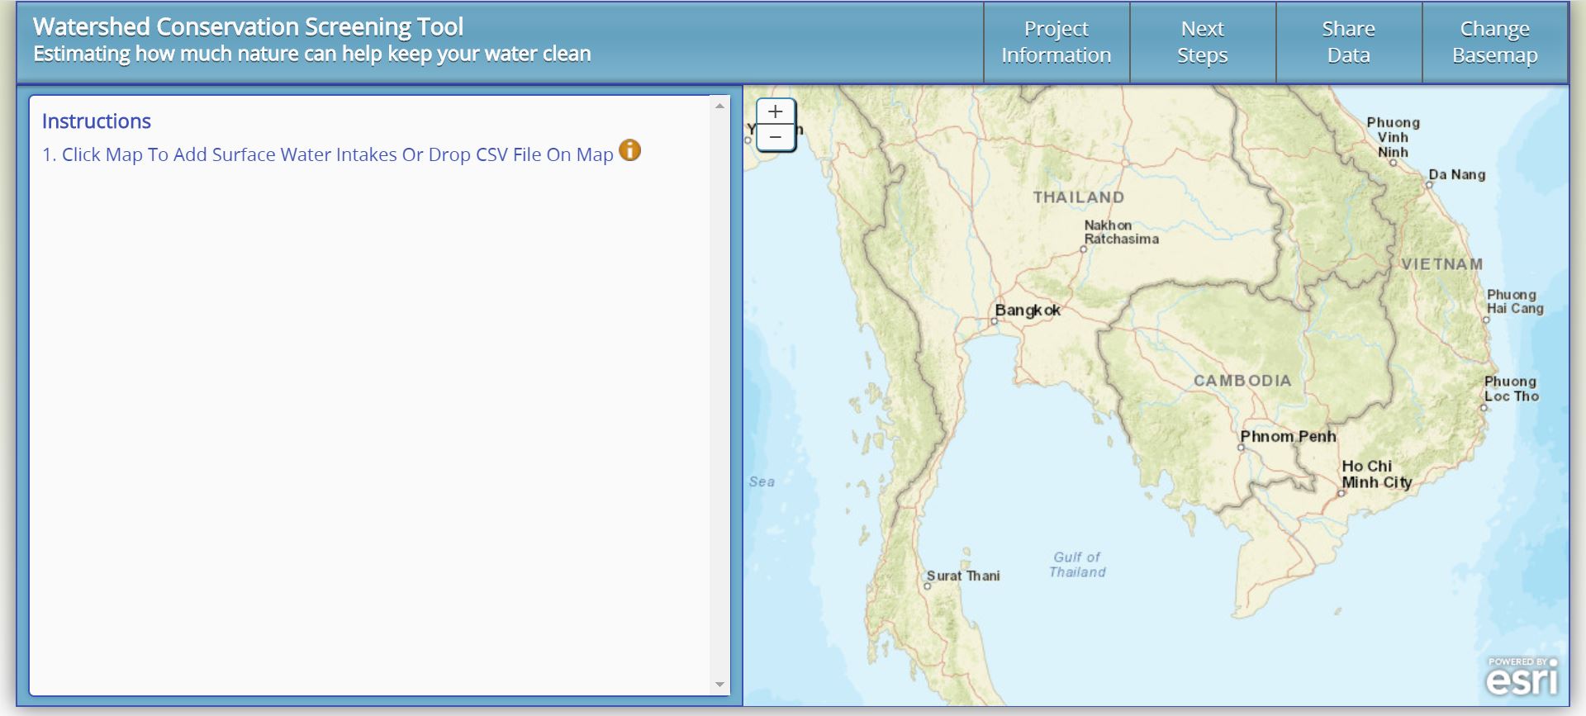Image resolution: width=1586 pixels, height=716 pixels.
Task: Click Surat Thani city marker on map
Action: pos(928,586)
